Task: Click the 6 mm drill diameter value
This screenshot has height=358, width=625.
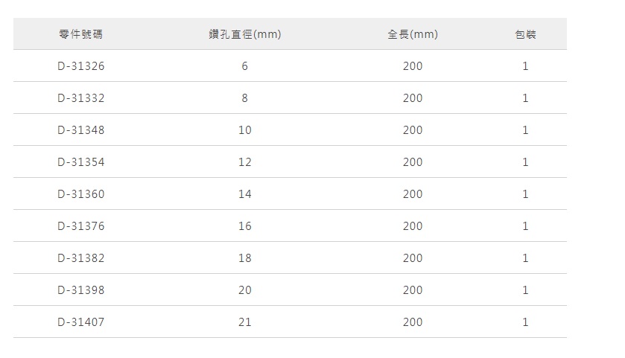Action: (244, 66)
